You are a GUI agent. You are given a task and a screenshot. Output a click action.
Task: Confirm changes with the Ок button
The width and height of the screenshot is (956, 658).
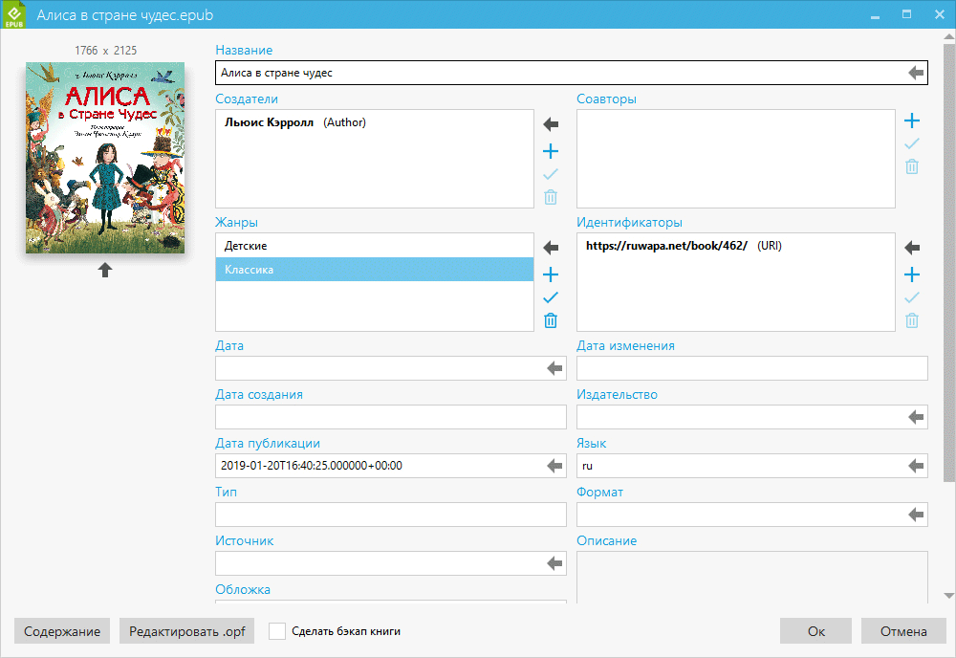[816, 631]
